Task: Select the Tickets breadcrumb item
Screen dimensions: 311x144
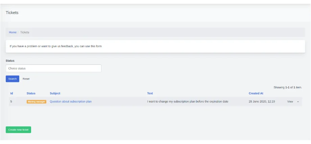Action: coord(25,32)
